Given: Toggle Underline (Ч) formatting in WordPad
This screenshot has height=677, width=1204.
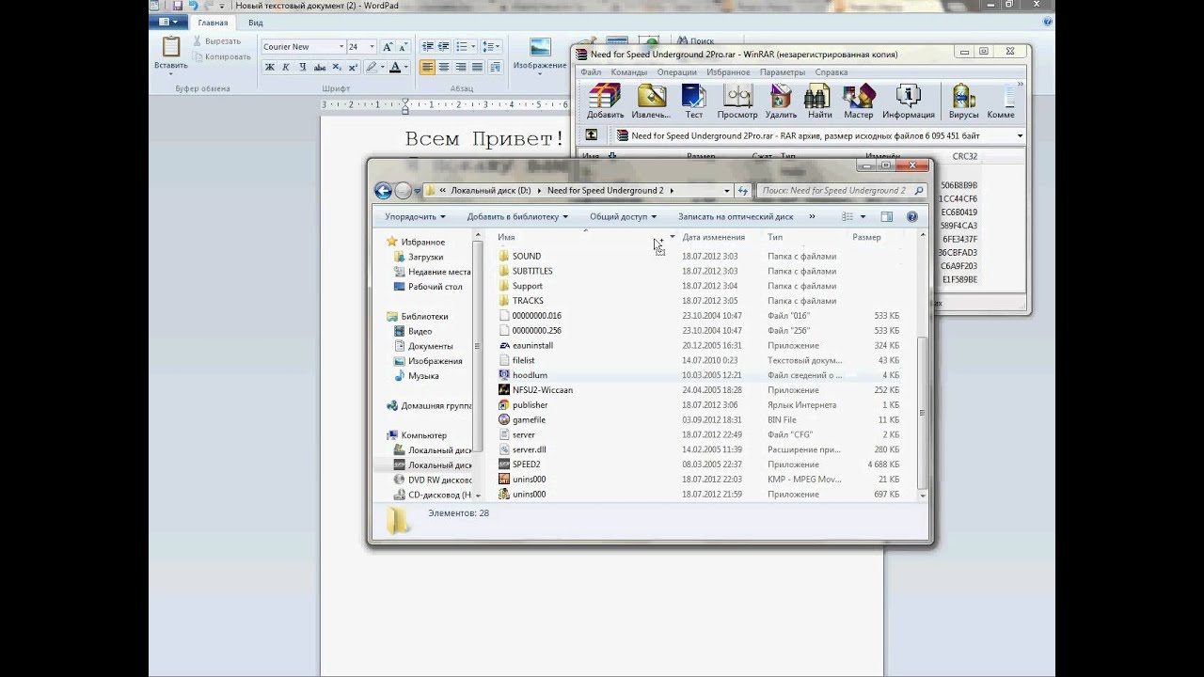Looking at the screenshot, I should coord(302,67).
